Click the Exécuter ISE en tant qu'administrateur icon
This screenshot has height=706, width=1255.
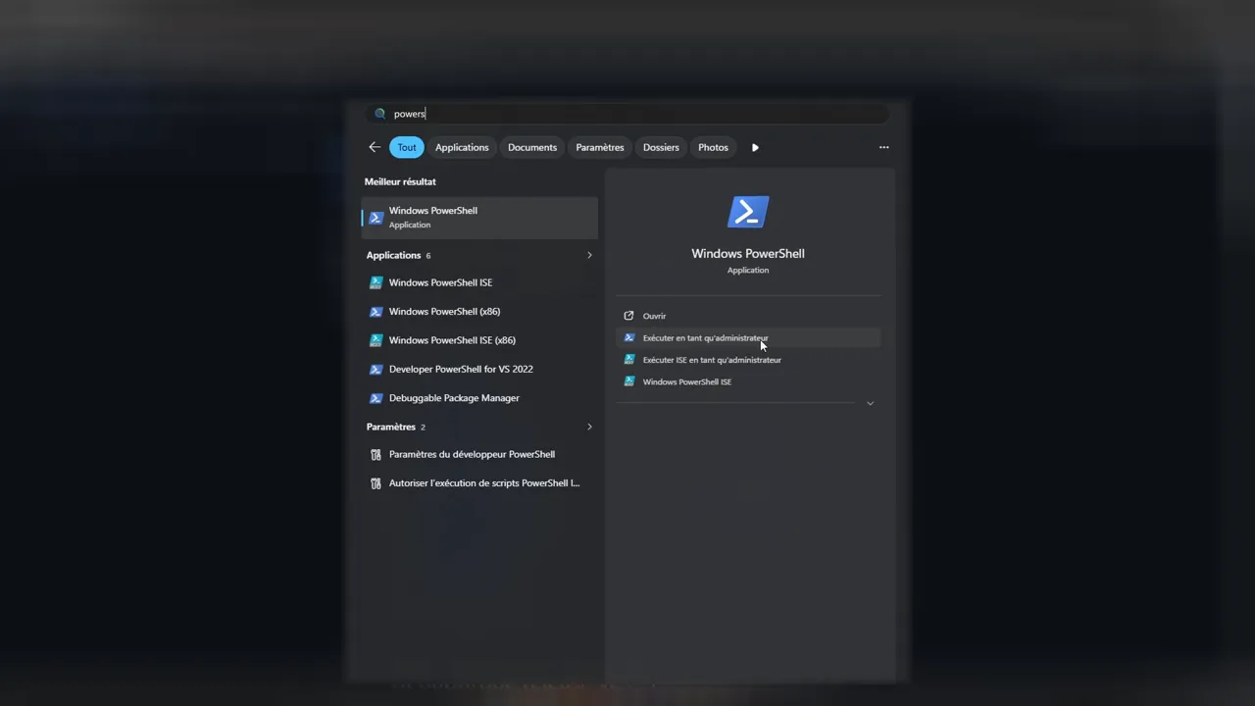pos(629,360)
